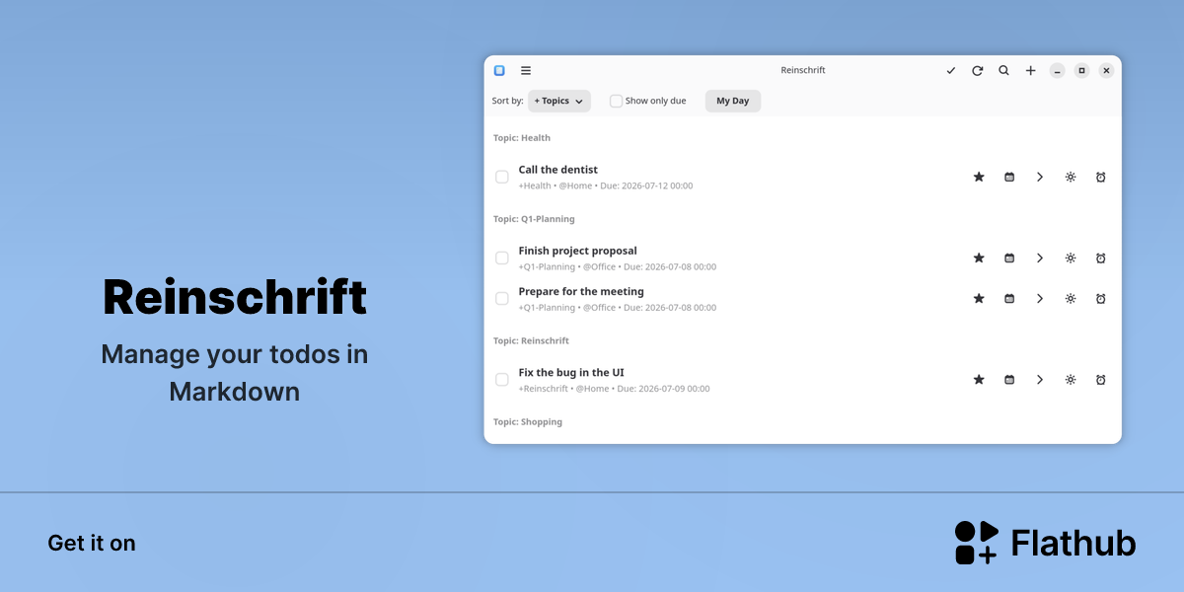Click the refresh icon in header bar

[x=977, y=70]
